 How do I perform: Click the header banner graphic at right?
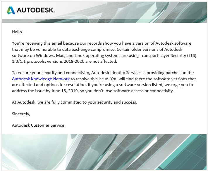click(146, 12)
